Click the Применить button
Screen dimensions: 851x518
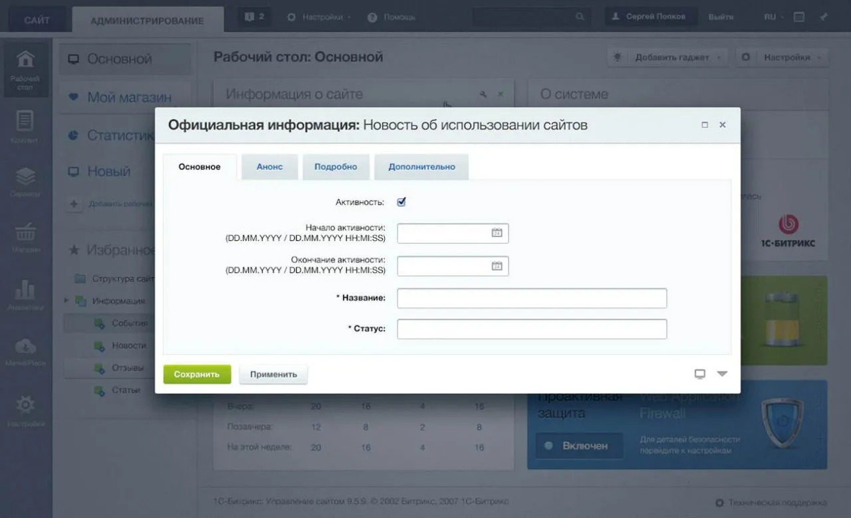(x=273, y=374)
